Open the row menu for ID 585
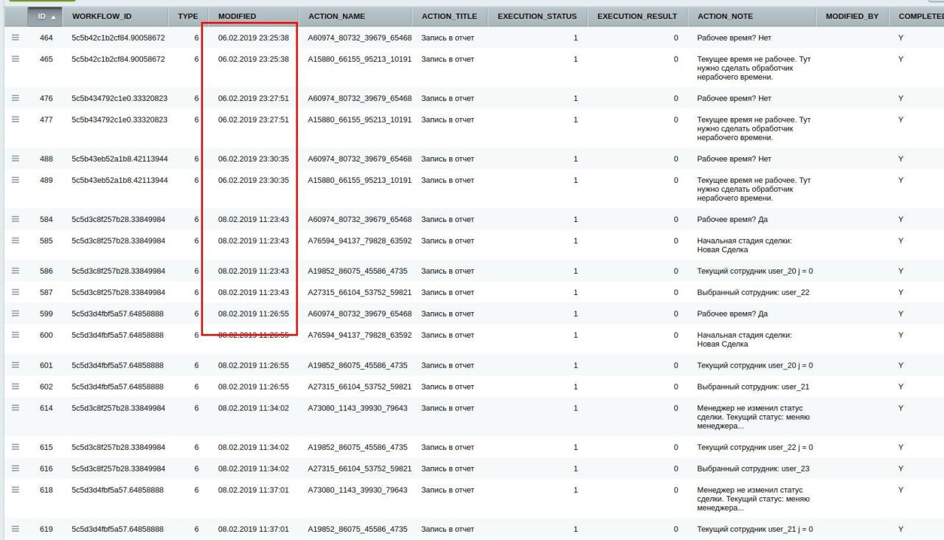 coord(15,240)
